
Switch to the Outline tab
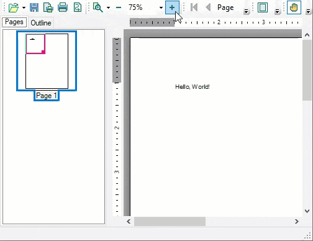(41, 22)
